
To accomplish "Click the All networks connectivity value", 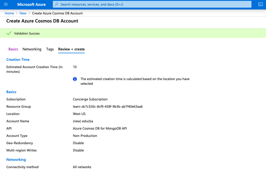I will tap(82, 167).
